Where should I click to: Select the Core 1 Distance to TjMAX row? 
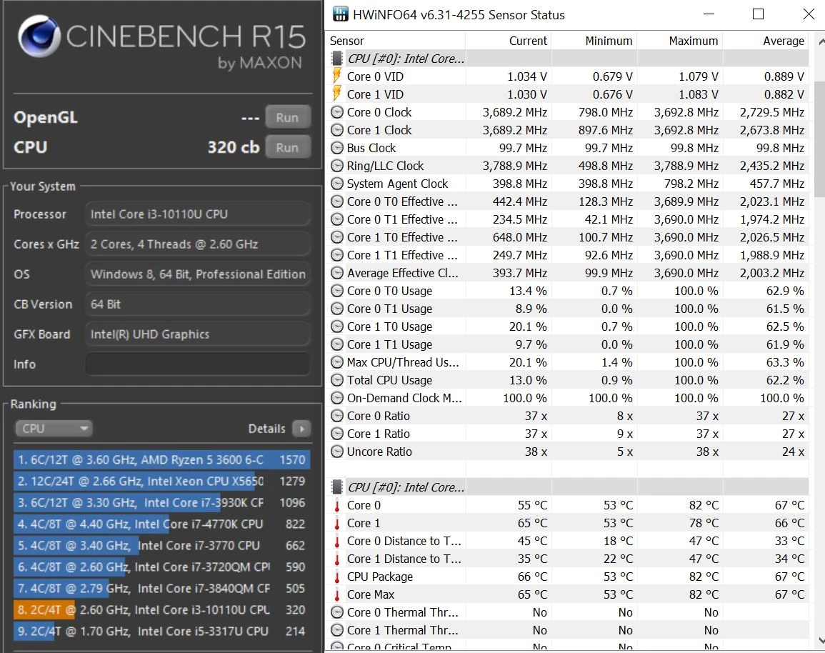567,559
